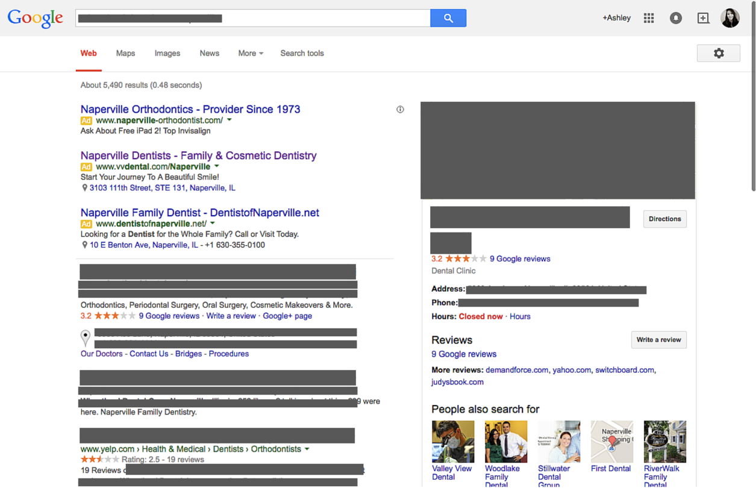Viewport: 756px width, 488px height.
Task: Expand the dentistofnaperville.net ad dropdown arrow
Action: click(x=213, y=224)
